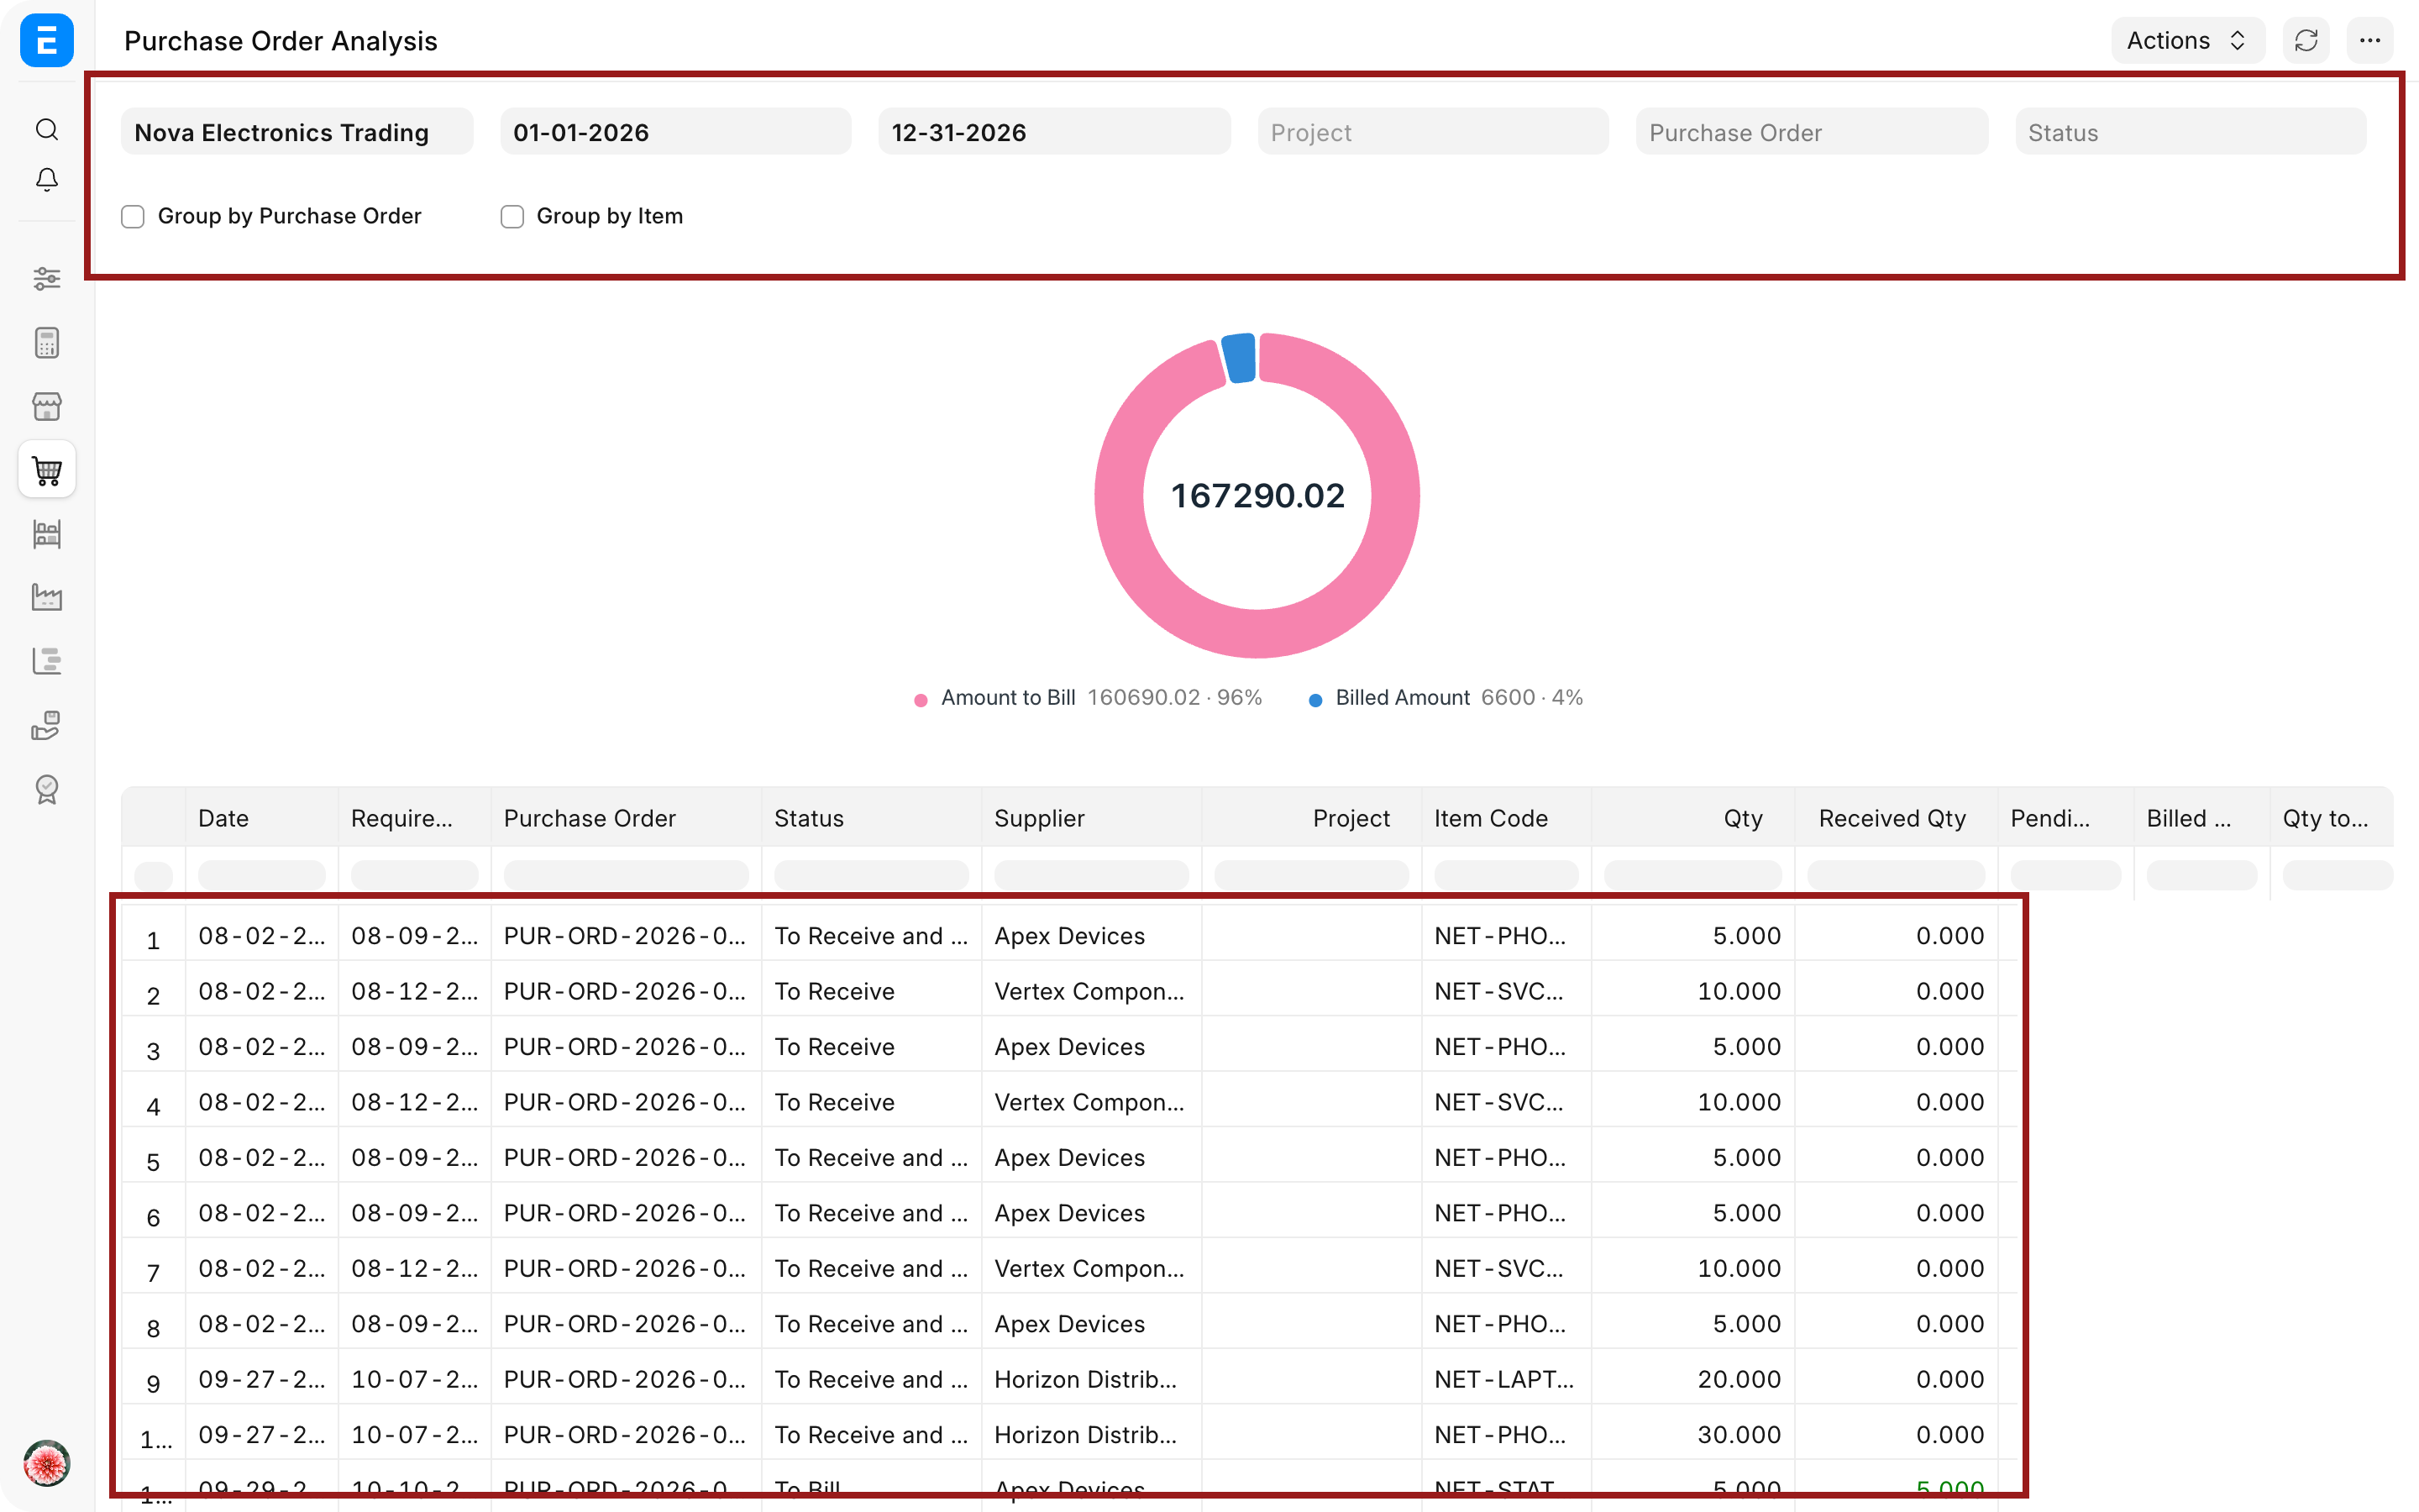This screenshot has height=1512, width=2419.
Task: Click the pink Amount to Bill legend dot
Action: [921, 700]
